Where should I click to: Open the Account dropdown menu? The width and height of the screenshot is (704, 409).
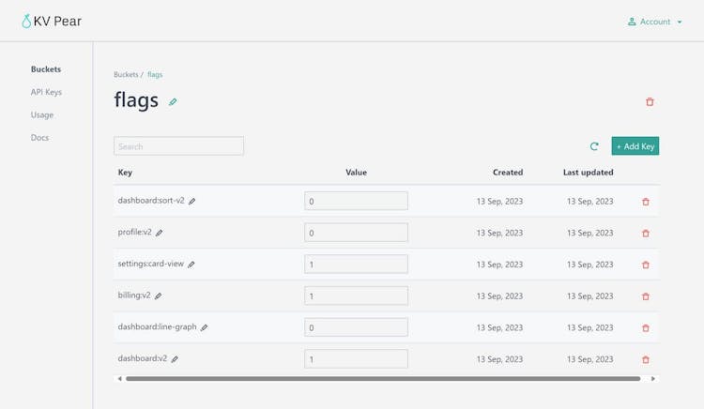pos(655,22)
